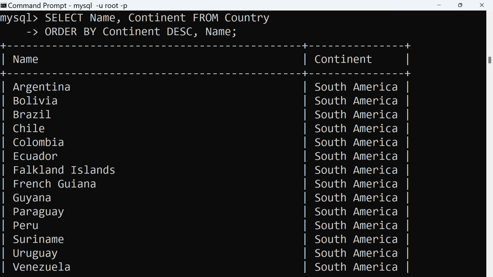Screen dimensions: 493x277
Task: Click the Argentina row entry
Action: coord(42,87)
